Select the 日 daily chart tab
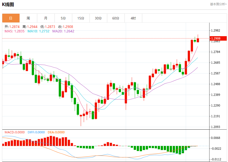The image size is (228, 162). tap(11, 18)
